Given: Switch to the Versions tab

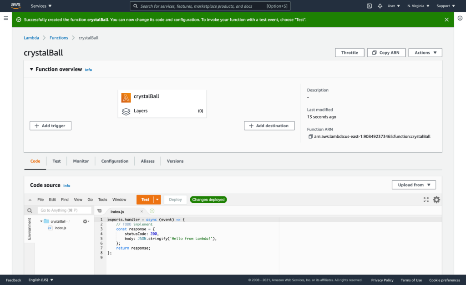Looking at the screenshot, I should (175, 161).
